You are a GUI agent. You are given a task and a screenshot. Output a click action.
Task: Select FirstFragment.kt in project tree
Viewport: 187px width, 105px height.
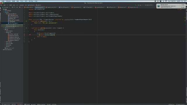pos(13,15)
